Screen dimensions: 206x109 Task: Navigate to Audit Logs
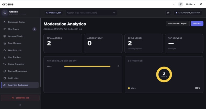tap(20, 78)
